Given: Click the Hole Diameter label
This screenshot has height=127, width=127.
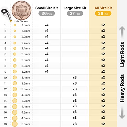Looking at the screenshot, I should click(x=21, y=21).
